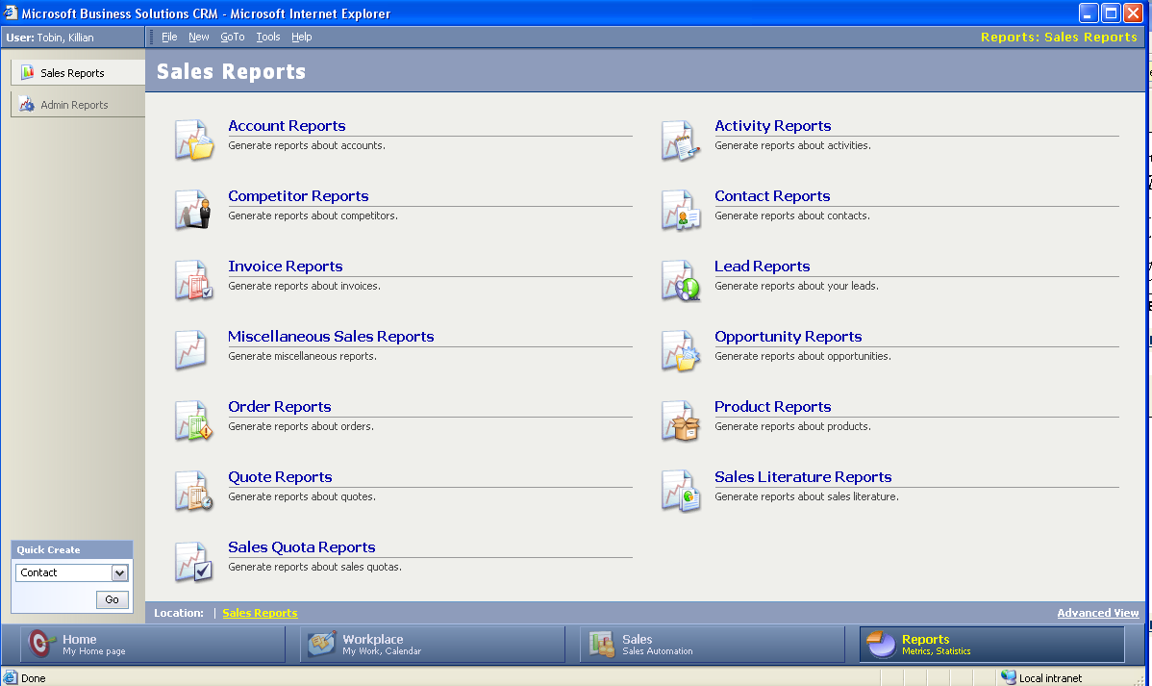Image resolution: width=1152 pixels, height=686 pixels.
Task: Click the Lead Reports icon
Action: coord(680,280)
